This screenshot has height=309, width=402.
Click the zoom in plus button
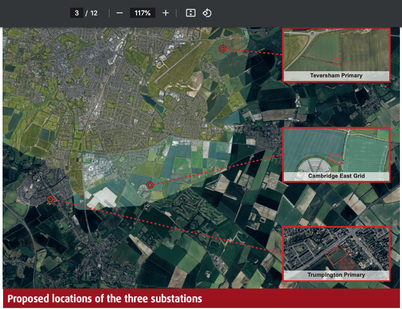point(165,13)
